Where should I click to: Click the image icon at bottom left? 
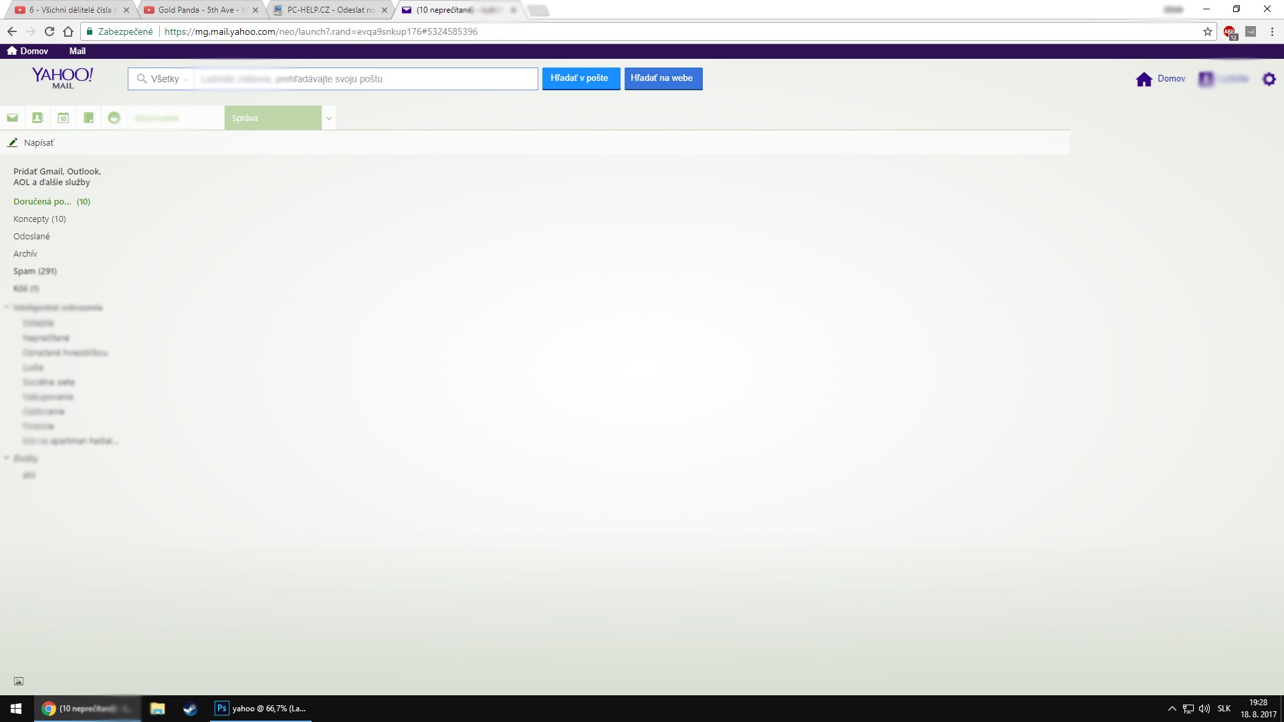[19, 681]
